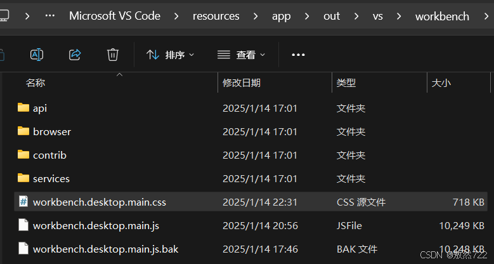Viewport: 494px width, 264px height.
Task: Sort by 修改日期 column header
Action: click(x=242, y=83)
